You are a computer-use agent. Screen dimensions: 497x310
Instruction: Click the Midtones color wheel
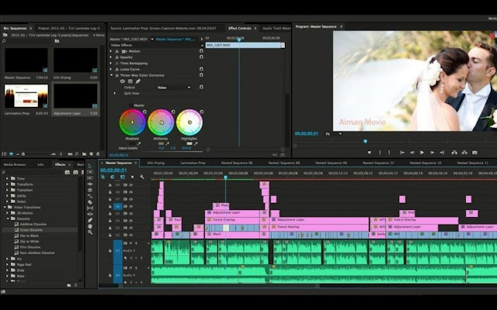point(161,122)
